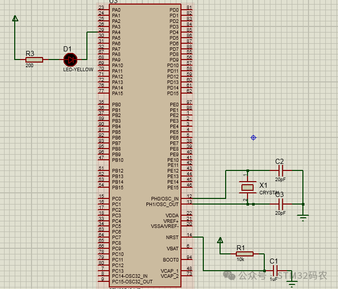Click the VCAP_1 pin label
This screenshot has height=289, width=338.
170,271
